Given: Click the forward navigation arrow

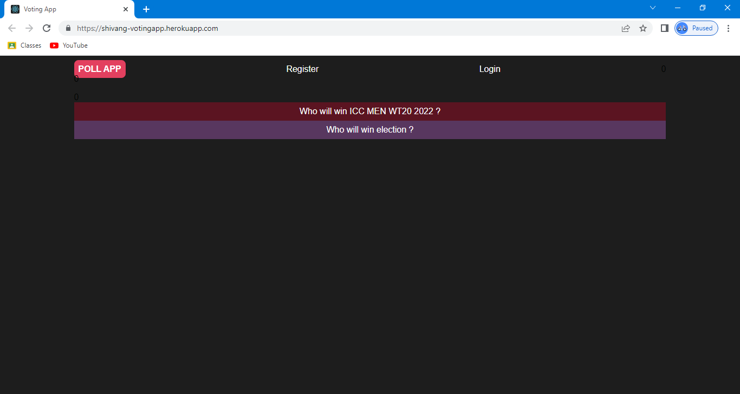Looking at the screenshot, I should click(x=29, y=28).
